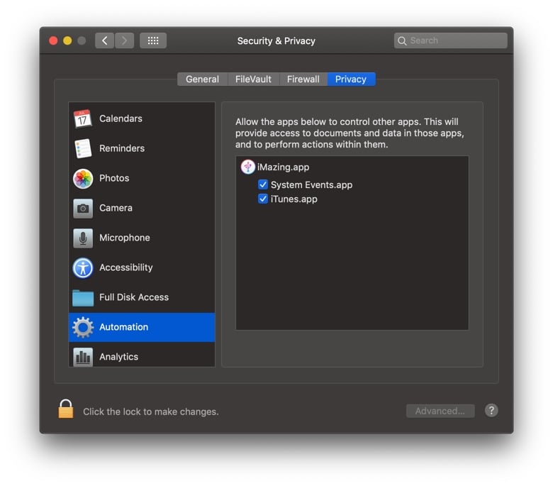
Task: Select Camera label in privacy list
Action: [x=116, y=208]
